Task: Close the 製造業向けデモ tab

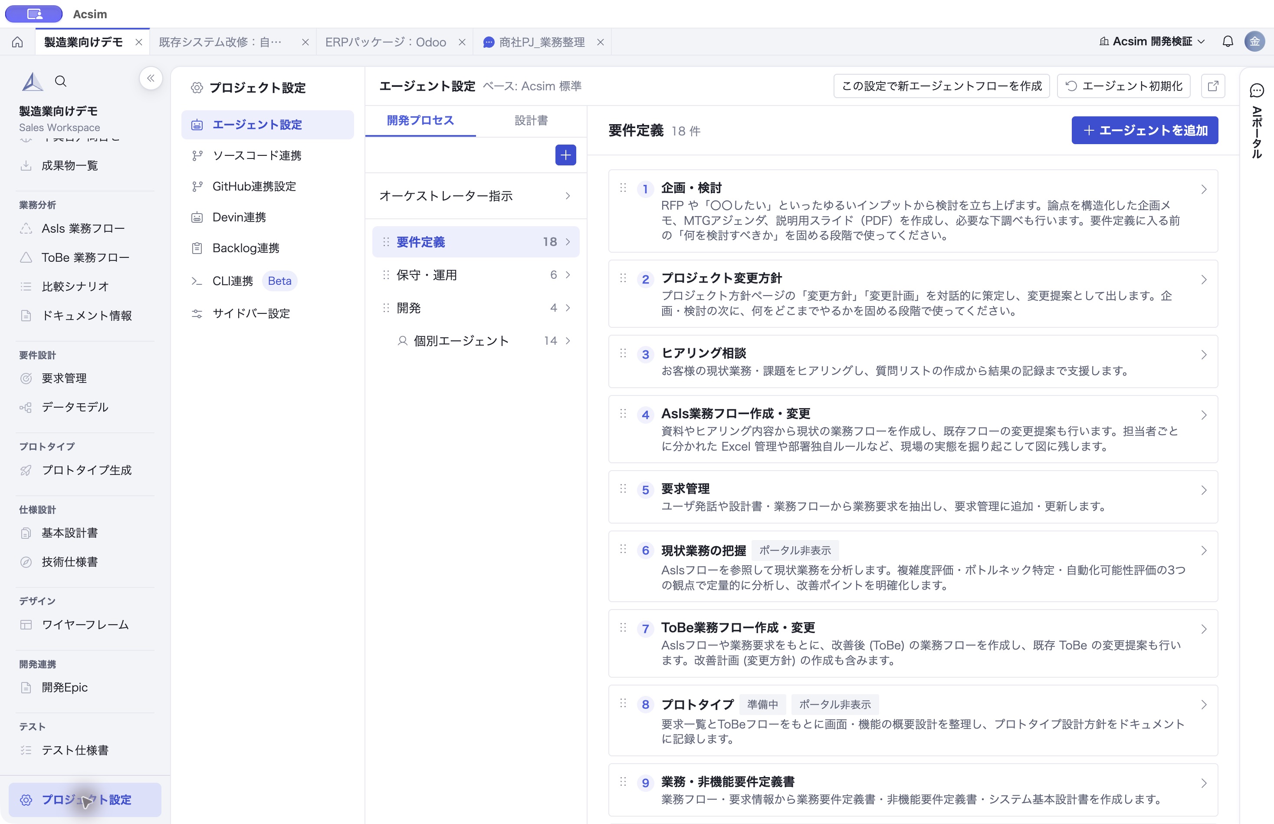Action: (x=138, y=42)
